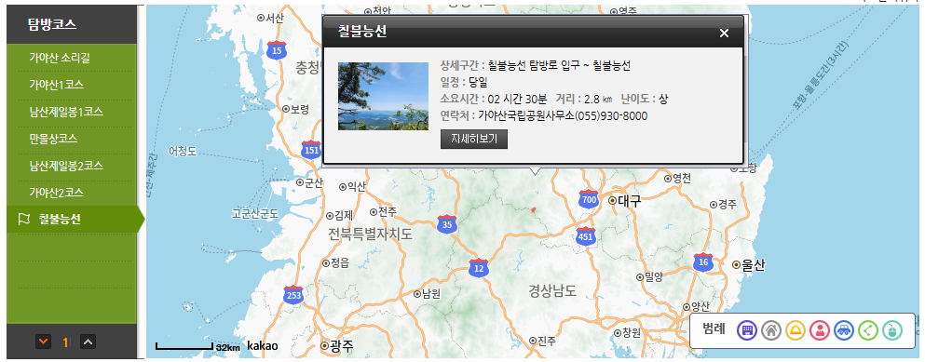The height and width of the screenshot is (362, 925).
Task: Go to next page with orange down arrow
Action: click(43, 342)
